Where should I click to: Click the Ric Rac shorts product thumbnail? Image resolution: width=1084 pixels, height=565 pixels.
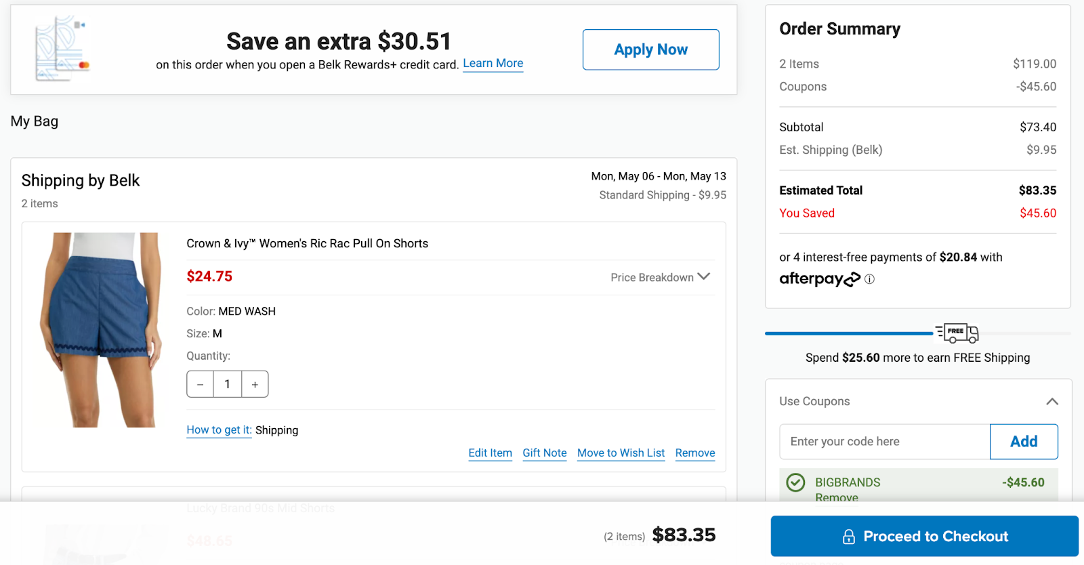[102, 329]
